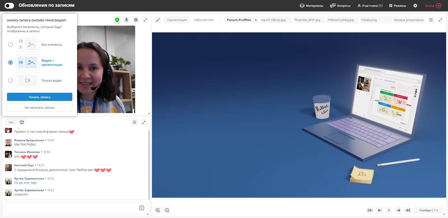Jump to the first slide
The height and width of the screenshot is (218, 448).
370,210
